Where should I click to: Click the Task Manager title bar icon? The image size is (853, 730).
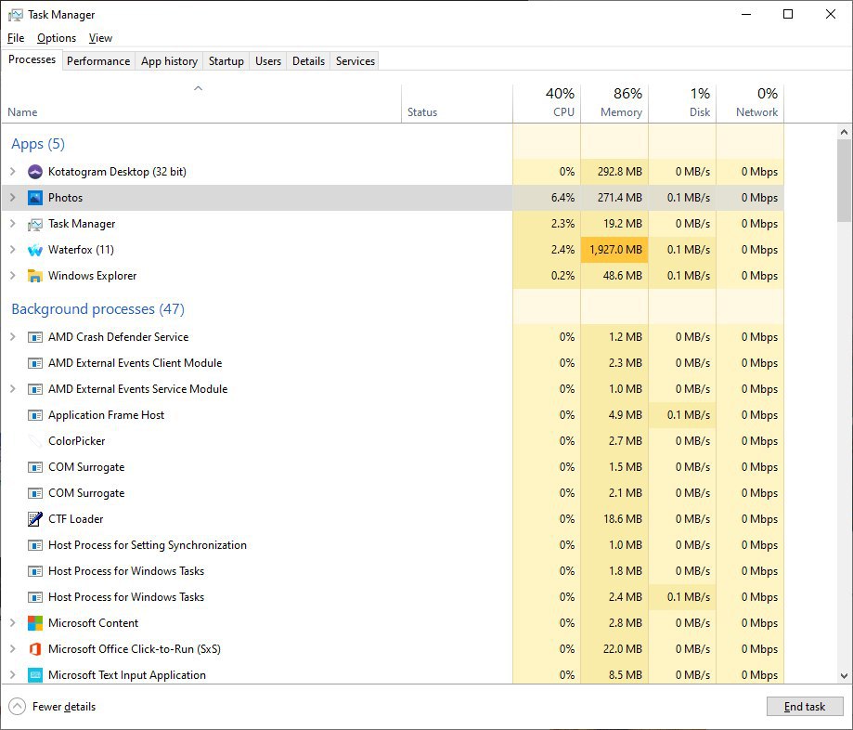click(x=16, y=15)
